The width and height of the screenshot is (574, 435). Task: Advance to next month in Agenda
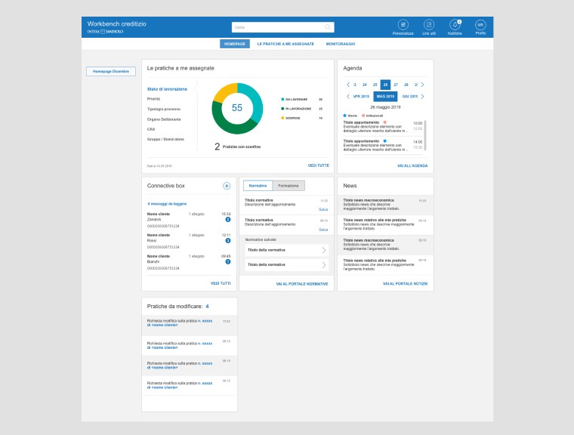tap(422, 97)
